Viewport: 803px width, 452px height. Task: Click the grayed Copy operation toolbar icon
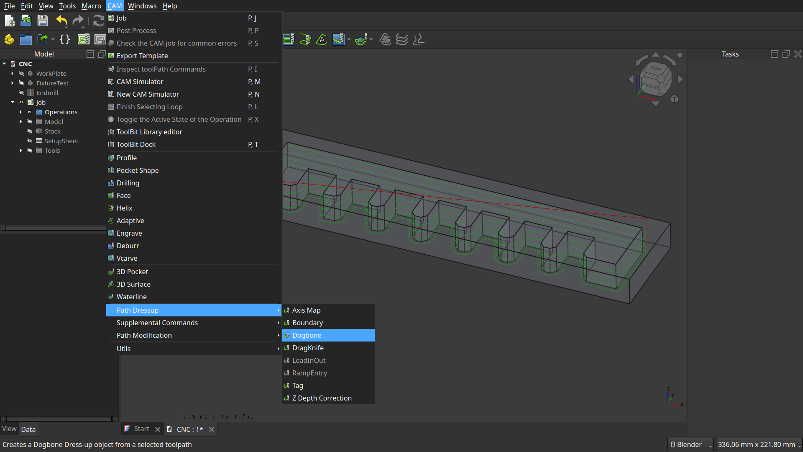click(385, 40)
